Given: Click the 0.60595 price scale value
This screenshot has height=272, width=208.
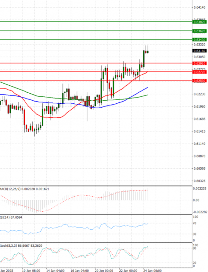Looking at the screenshot, I should (199, 169).
